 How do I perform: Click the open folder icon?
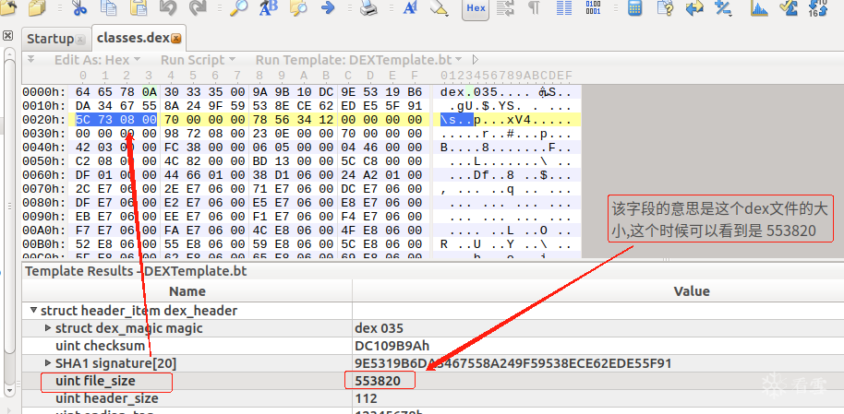click(x=8, y=7)
